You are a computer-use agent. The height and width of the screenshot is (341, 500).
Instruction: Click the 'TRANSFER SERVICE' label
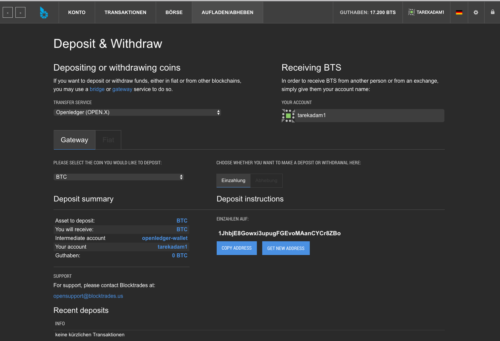click(x=73, y=102)
